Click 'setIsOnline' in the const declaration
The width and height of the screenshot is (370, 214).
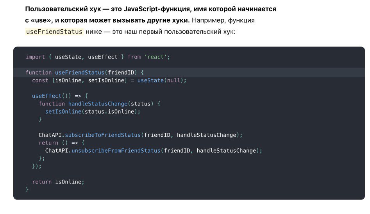tap(106, 80)
